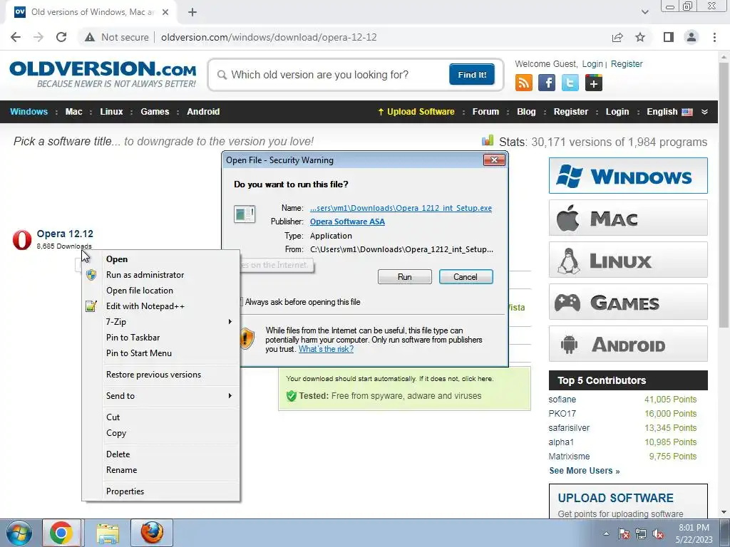This screenshot has height=547, width=730.
Task: Open a new tab with the plus button
Action: pyautogui.click(x=192, y=12)
